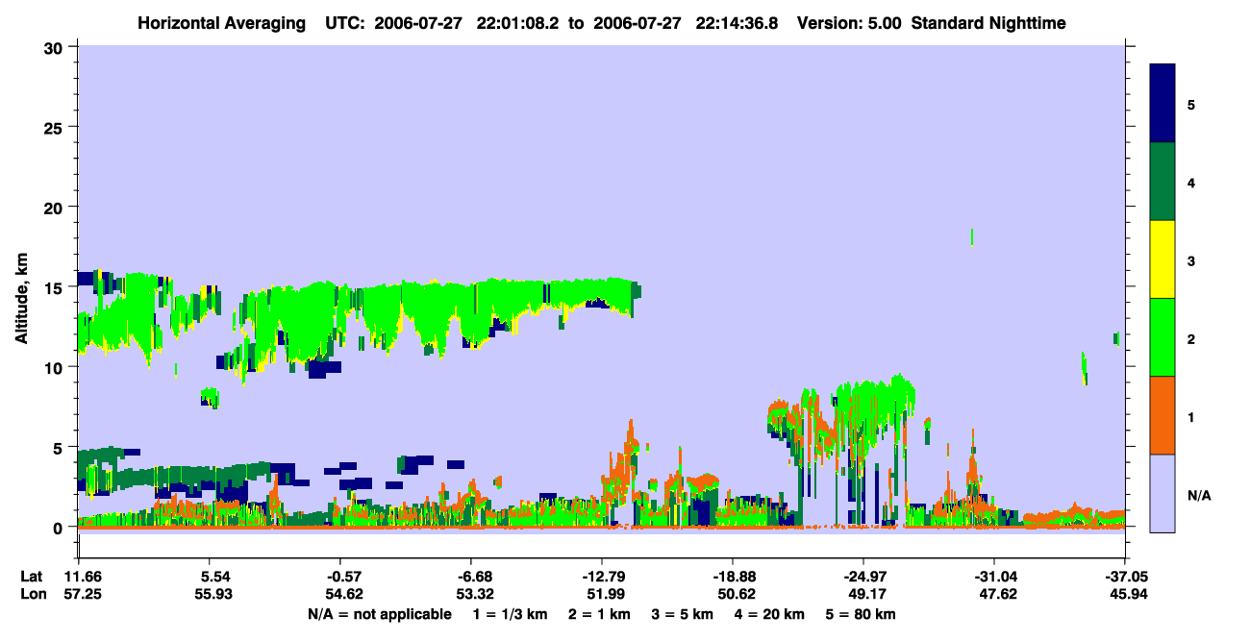This screenshot has height=641, width=1250.
Task: Click the colorbar label N/A
Action: (1199, 496)
